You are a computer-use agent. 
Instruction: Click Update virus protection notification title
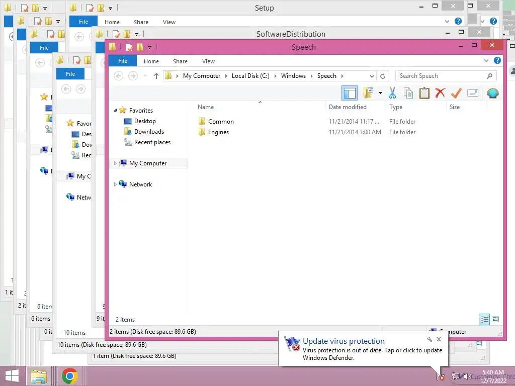coord(344,341)
